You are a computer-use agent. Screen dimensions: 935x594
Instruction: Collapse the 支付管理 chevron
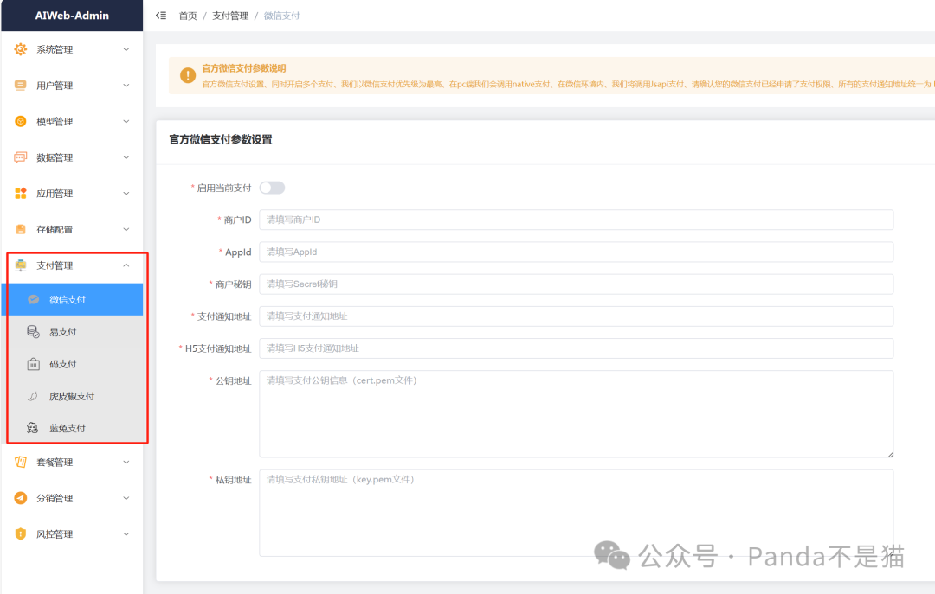pyautogui.click(x=126, y=265)
